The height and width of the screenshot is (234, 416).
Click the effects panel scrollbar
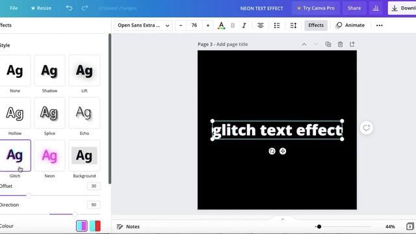coord(110,109)
